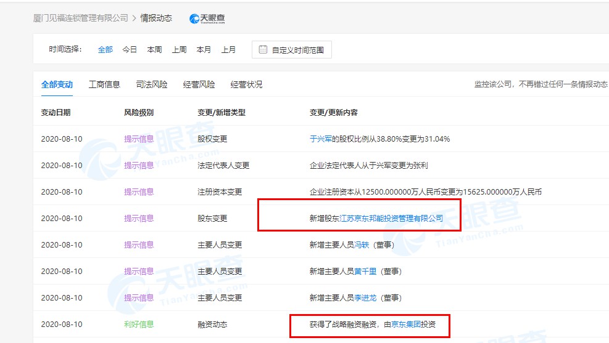Select the 全部 time filter
Image resolution: width=609 pixels, height=343 pixels.
pyautogui.click(x=106, y=50)
